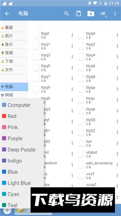Open more options for ttyq0
Screen dimensions: 121x216
tap(117, 35)
